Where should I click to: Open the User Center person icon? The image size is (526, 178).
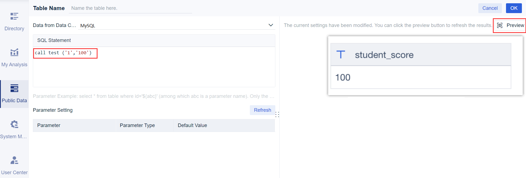click(14, 160)
